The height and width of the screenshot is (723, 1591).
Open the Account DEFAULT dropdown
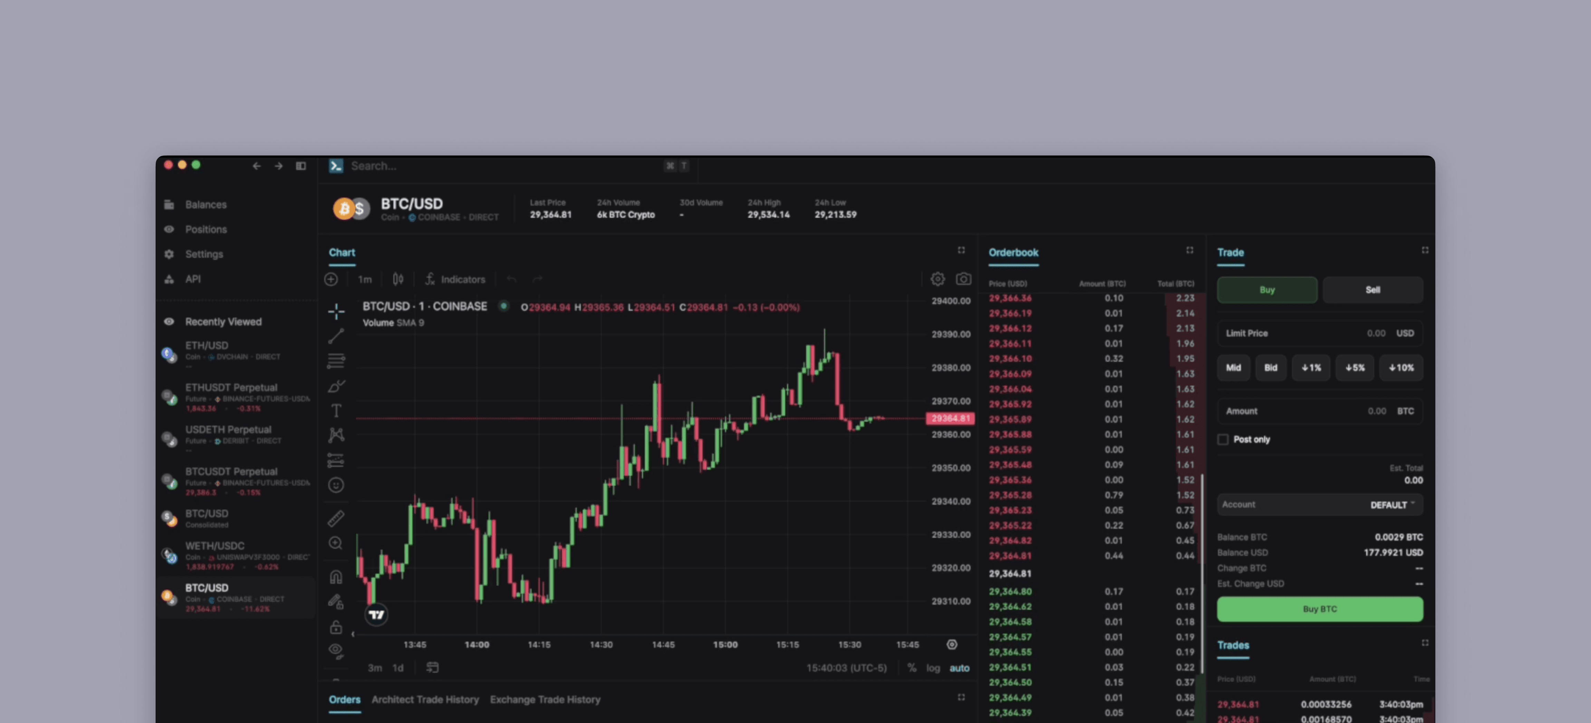[1320, 505]
